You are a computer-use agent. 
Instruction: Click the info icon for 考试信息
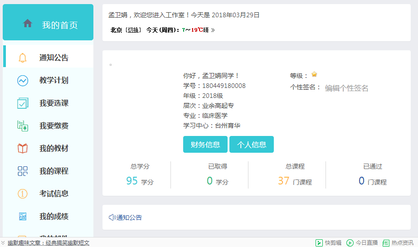22,194
